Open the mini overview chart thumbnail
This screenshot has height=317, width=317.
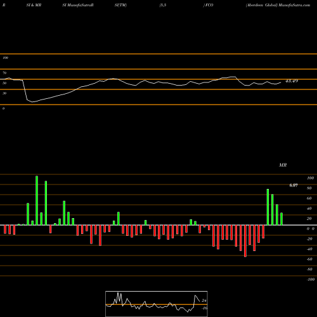tap(157, 304)
